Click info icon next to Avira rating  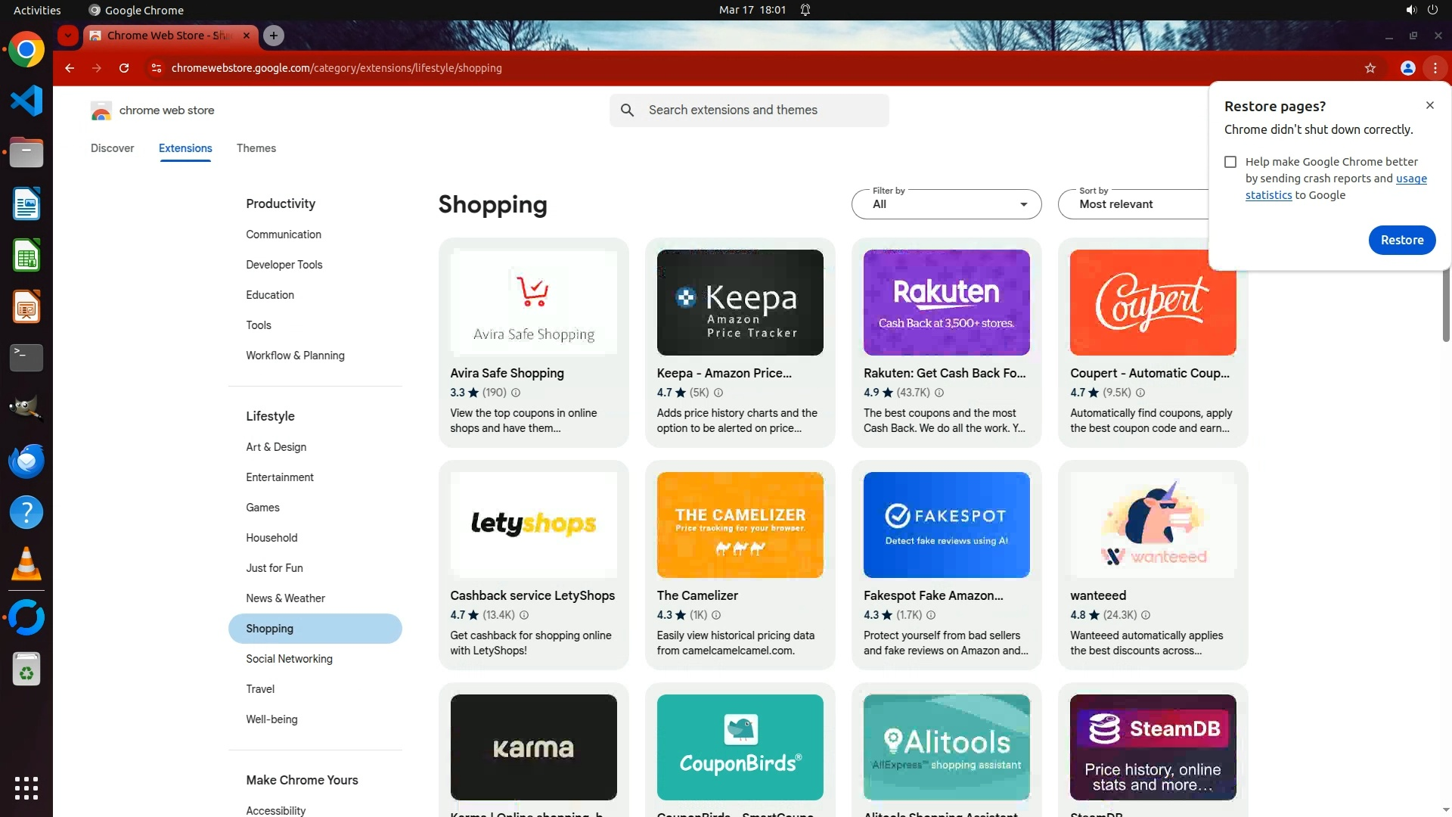click(x=516, y=393)
